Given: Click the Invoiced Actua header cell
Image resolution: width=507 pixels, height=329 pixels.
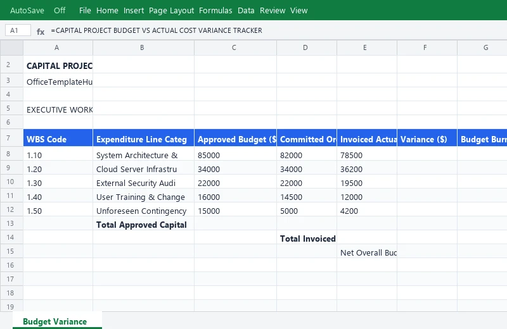Looking at the screenshot, I should [x=367, y=138].
